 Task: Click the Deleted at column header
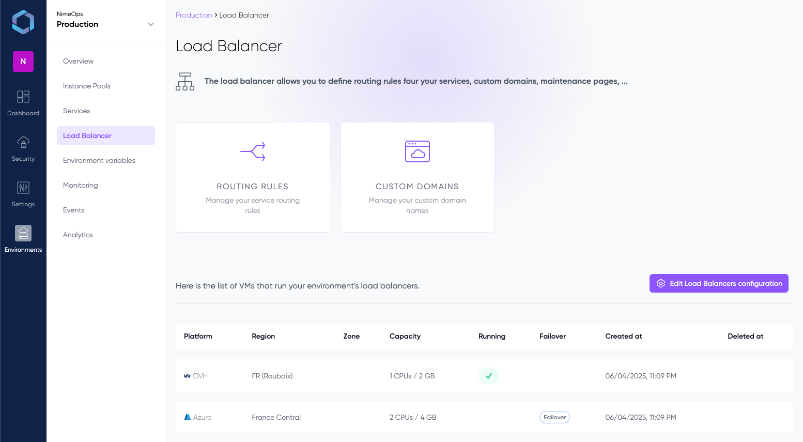pyautogui.click(x=746, y=336)
